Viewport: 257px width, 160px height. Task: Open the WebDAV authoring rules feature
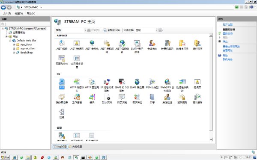[x=167, y=85]
